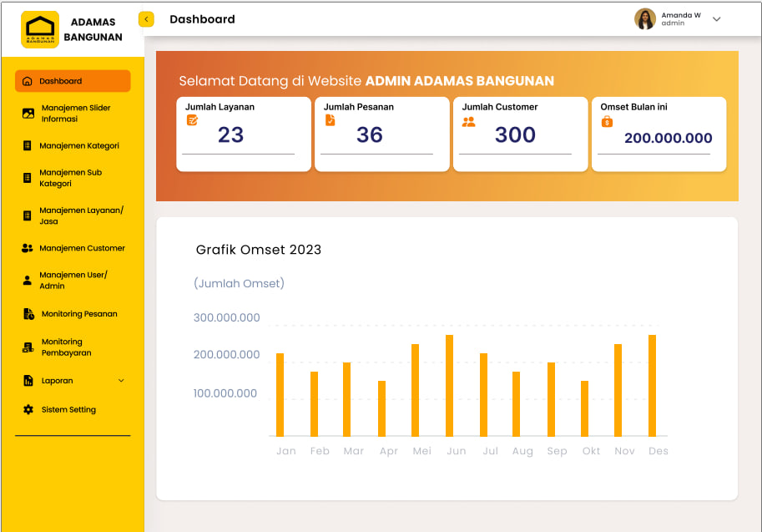Click the Manajemen Customer people icon
Image resolution: width=762 pixels, height=532 pixels.
(x=28, y=248)
